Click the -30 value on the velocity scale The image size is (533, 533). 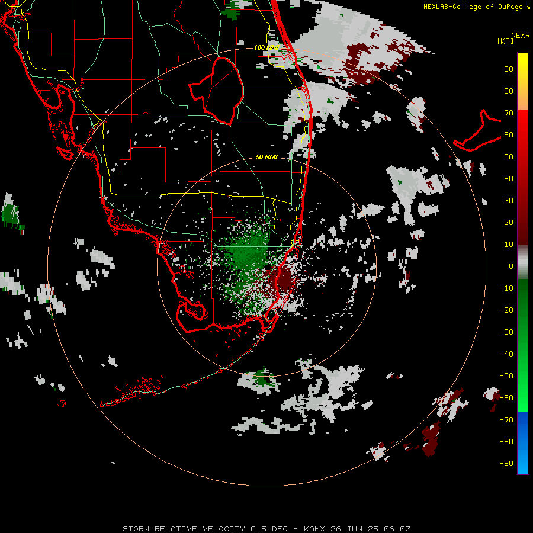point(506,332)
